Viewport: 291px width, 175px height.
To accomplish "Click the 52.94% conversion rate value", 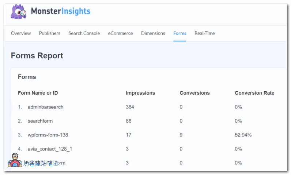I will click(x=243, y=135).
